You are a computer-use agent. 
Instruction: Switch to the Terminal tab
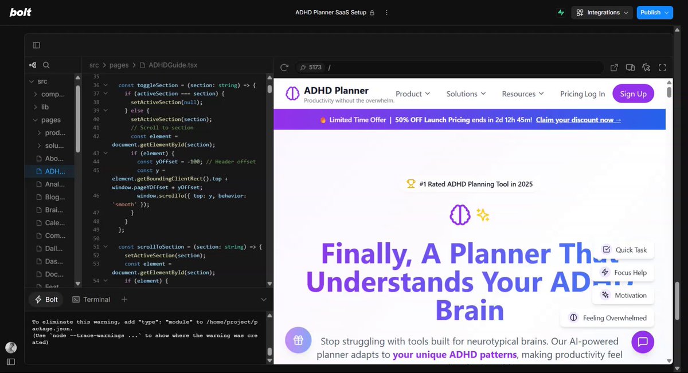pyautogui.click(x=91, y=300)
